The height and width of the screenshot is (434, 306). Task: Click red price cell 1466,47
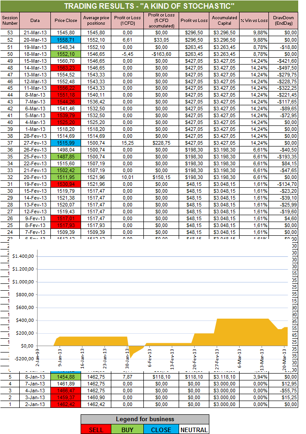tap(66, 391)
